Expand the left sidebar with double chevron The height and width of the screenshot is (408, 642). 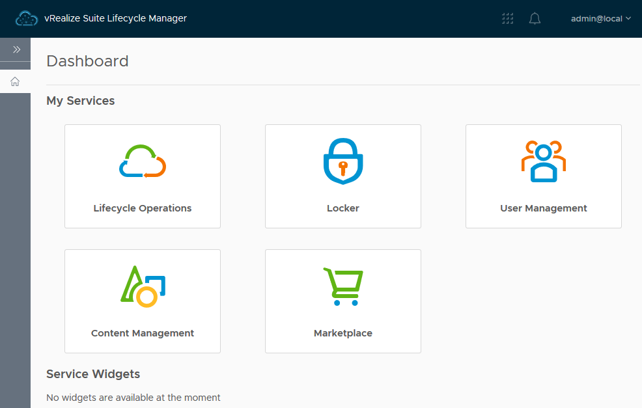(16, 49)
